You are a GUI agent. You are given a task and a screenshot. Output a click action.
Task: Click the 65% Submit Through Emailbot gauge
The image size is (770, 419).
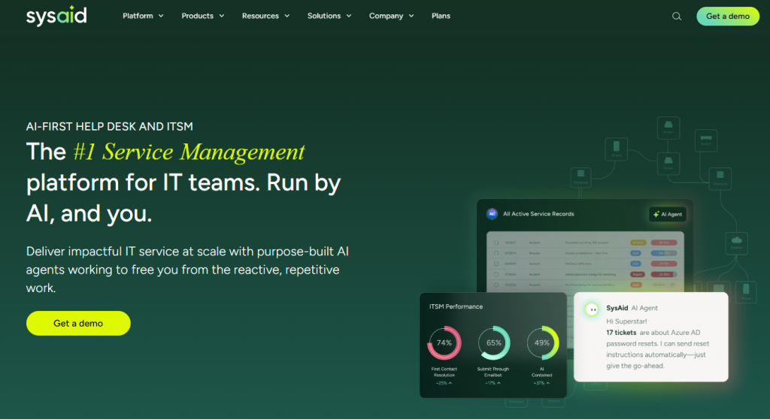[x=493, y=343]
